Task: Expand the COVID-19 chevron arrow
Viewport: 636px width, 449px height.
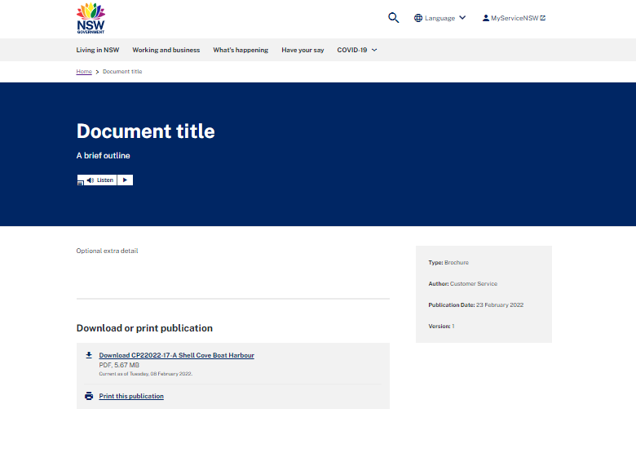Action: pyautogui.click(x=374, y=50)
